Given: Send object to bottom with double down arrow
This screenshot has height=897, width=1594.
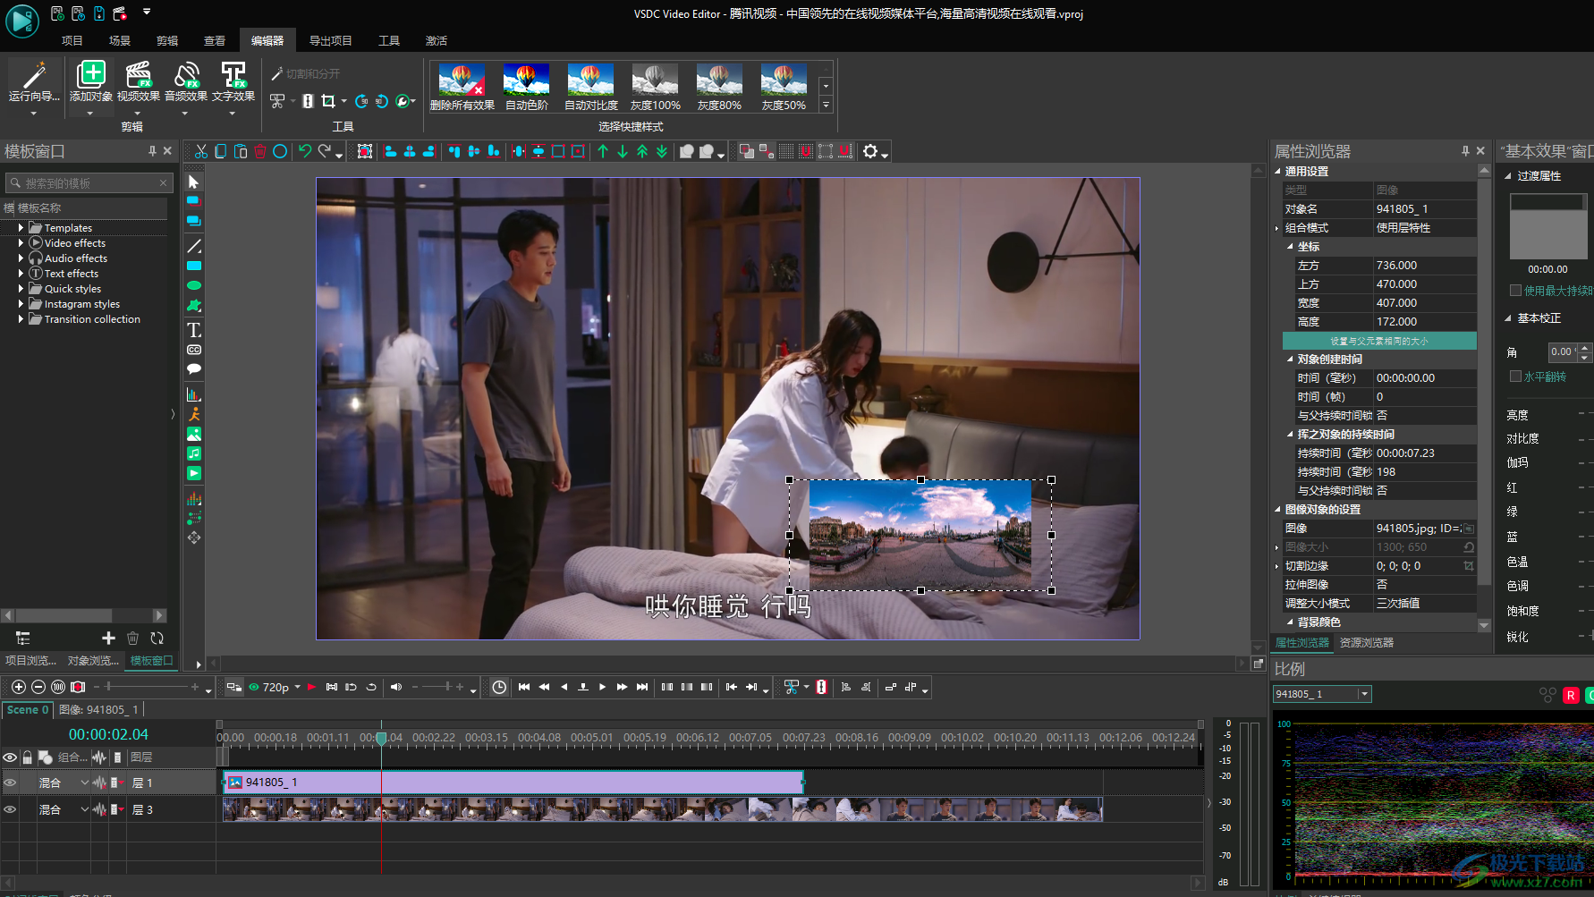Looking at the screenshot, I should [x=662, y=151].
